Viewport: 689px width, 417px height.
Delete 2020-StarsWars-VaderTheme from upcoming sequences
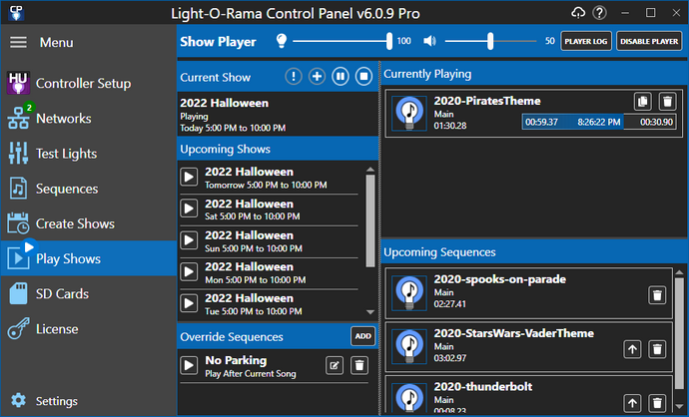pyautogui.click(x=657, y=349)
